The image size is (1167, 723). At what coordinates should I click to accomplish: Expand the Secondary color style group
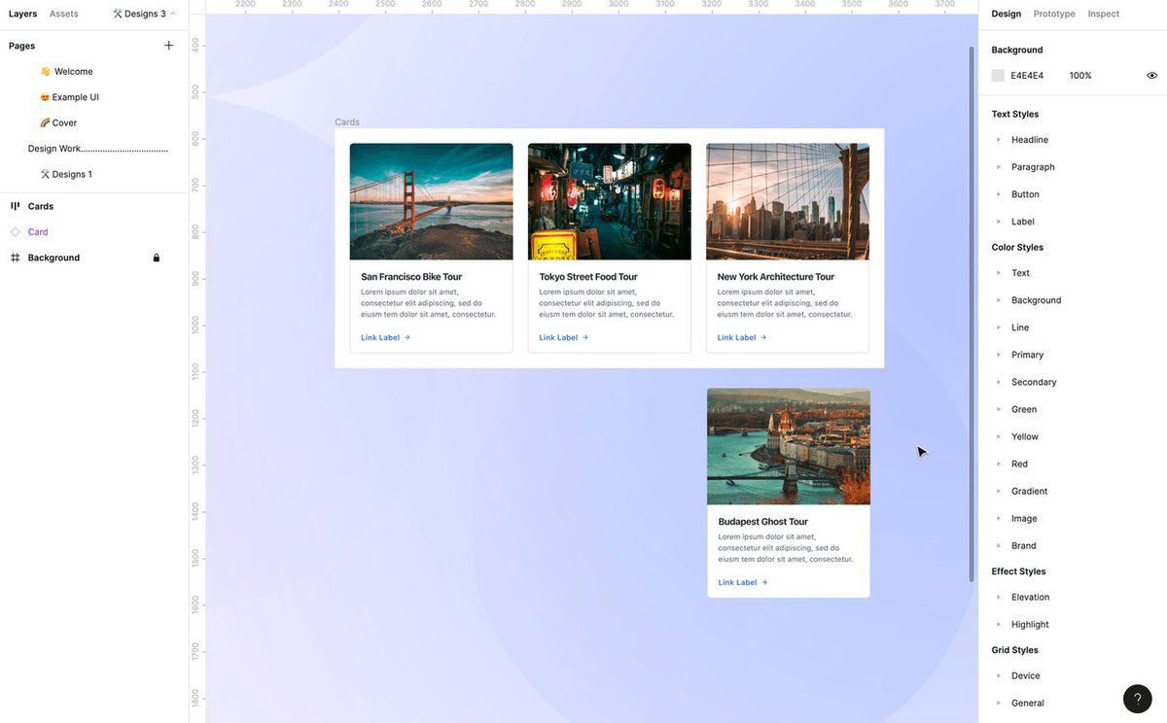[999, 382]
